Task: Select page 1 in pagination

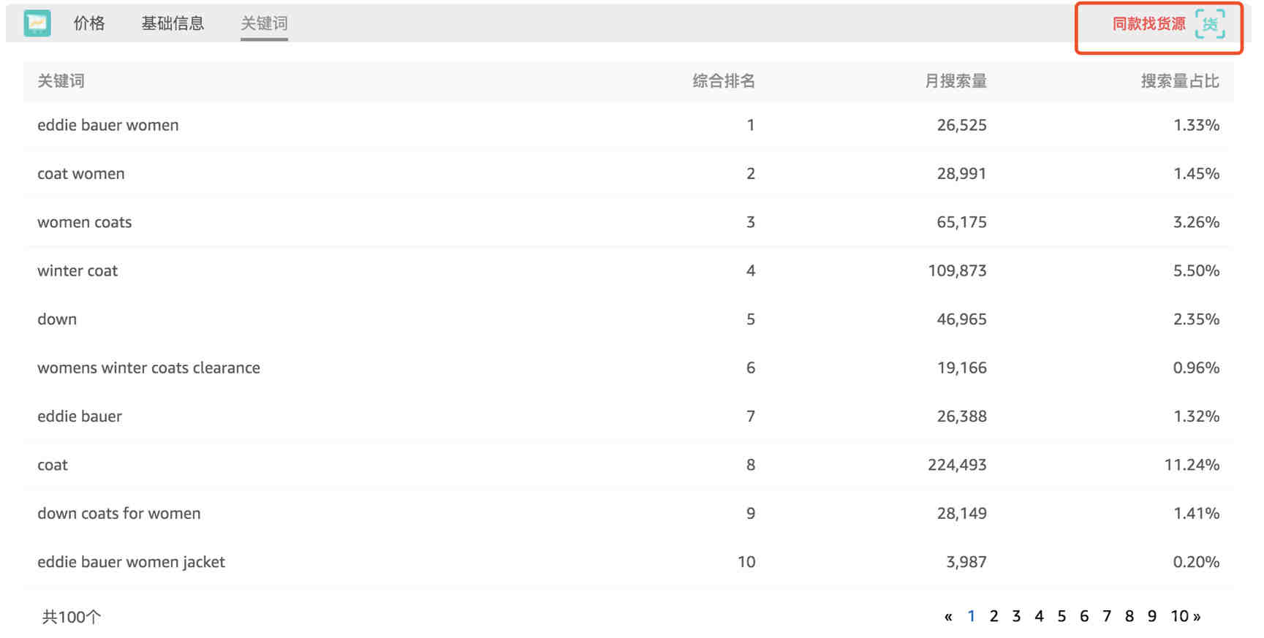Action: pos(971,616)
